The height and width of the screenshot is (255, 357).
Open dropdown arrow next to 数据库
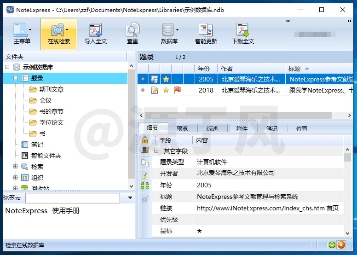click(x=178, y=29)
